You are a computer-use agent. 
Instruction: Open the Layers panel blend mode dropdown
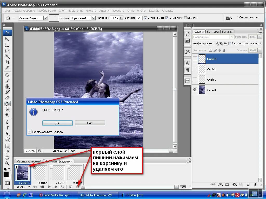click(232, 37)
